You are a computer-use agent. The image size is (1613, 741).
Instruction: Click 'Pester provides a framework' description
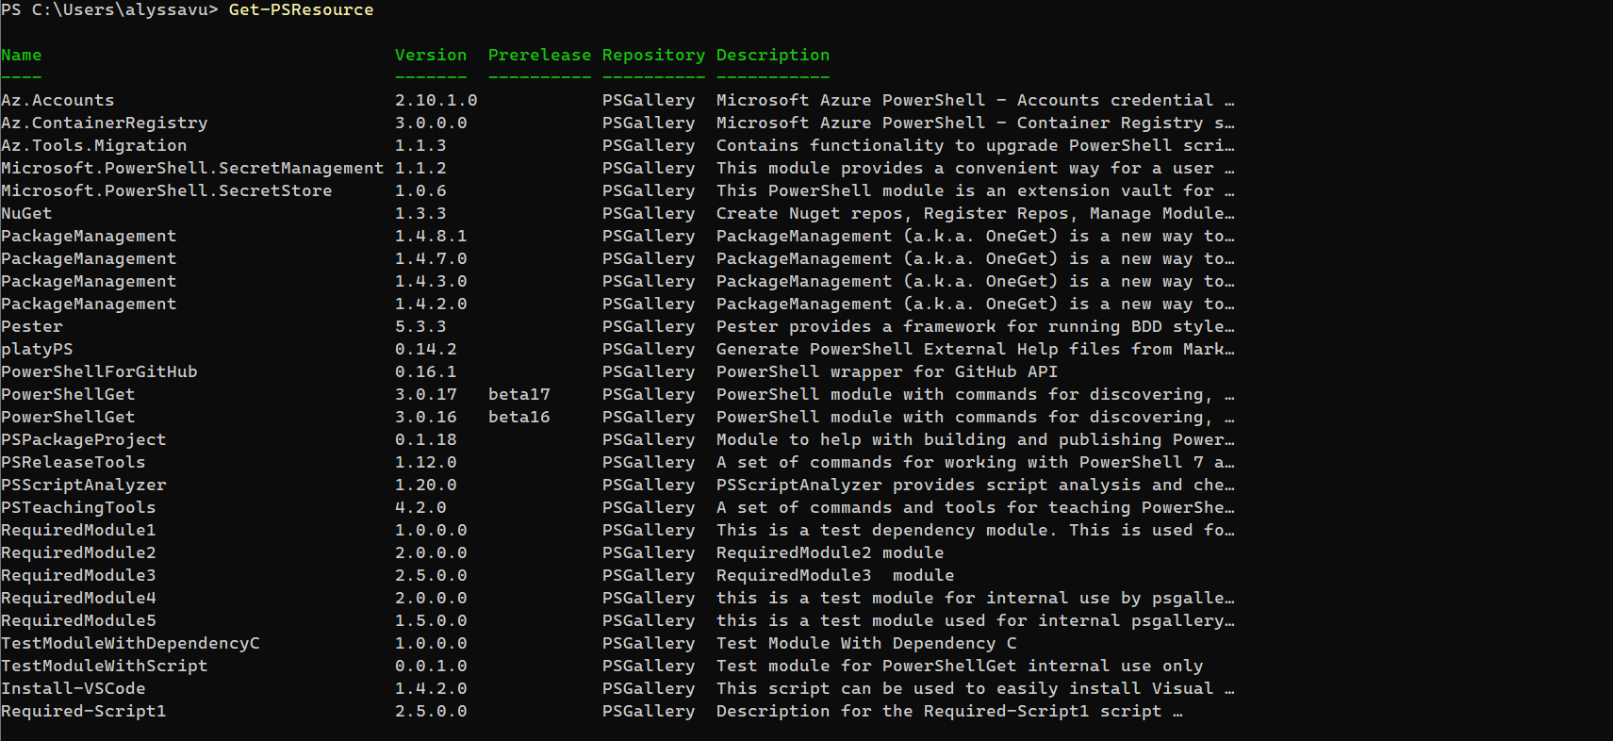click(x=975, y=326)
